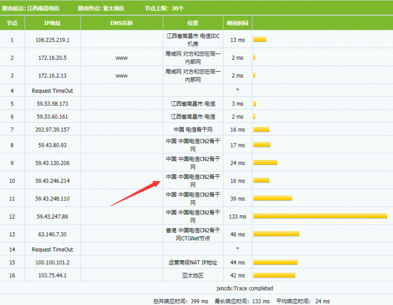Click node number 7
This screenshot has width=393, height=305.
12,130
